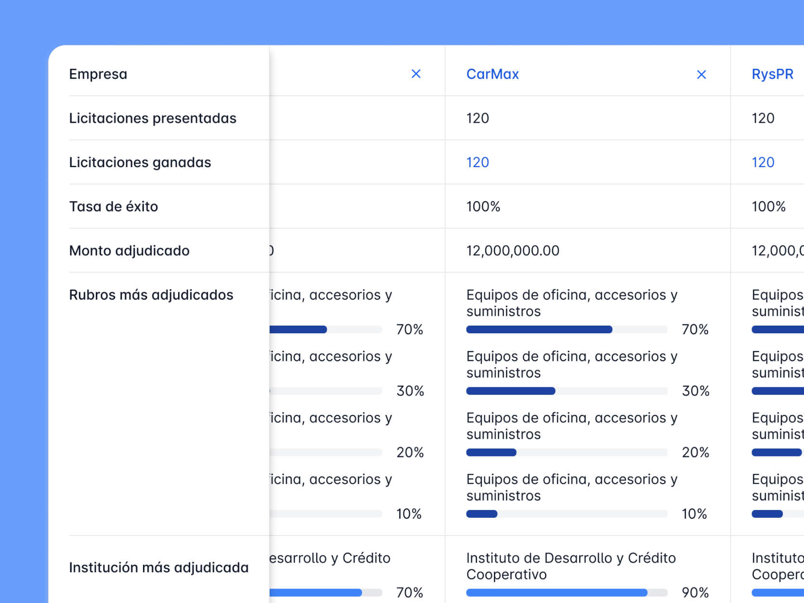Click CarMax's monto adjudicado 12,000,000.00 value
804x603 pixels.
[x=513, y=251]
